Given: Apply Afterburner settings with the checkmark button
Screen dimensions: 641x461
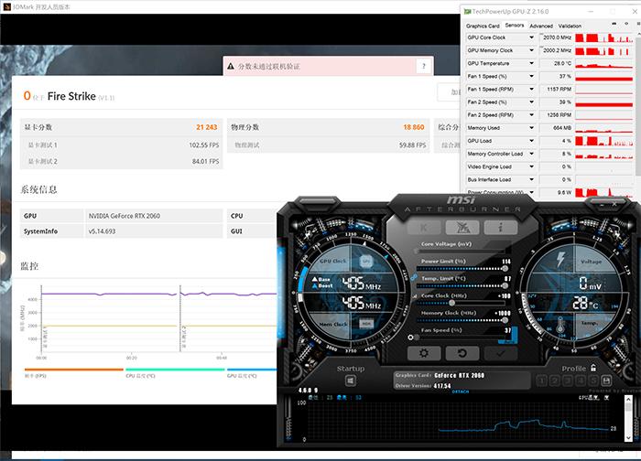Looking at the screenshot, I should pyautogui.click(x=501, y=353).
